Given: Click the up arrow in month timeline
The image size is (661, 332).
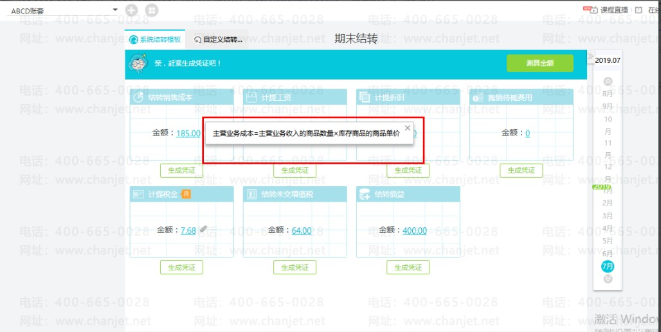Looking at the screenshot, I should pyautogui.click(x=608, y=81).
